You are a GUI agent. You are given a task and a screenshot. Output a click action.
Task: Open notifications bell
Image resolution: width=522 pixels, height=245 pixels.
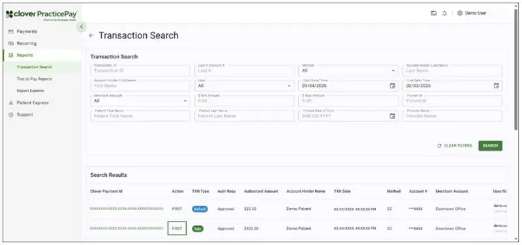[x=444, y=13]
